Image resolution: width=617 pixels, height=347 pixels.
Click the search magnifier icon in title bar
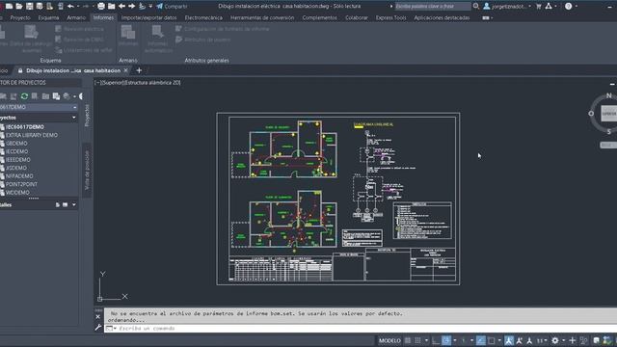click(476, 7)
